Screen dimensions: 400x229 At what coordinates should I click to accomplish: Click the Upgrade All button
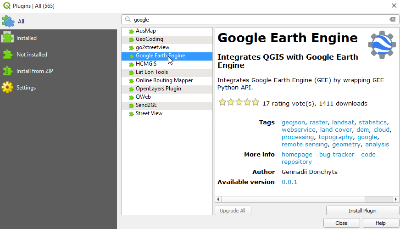click(233, 211)
